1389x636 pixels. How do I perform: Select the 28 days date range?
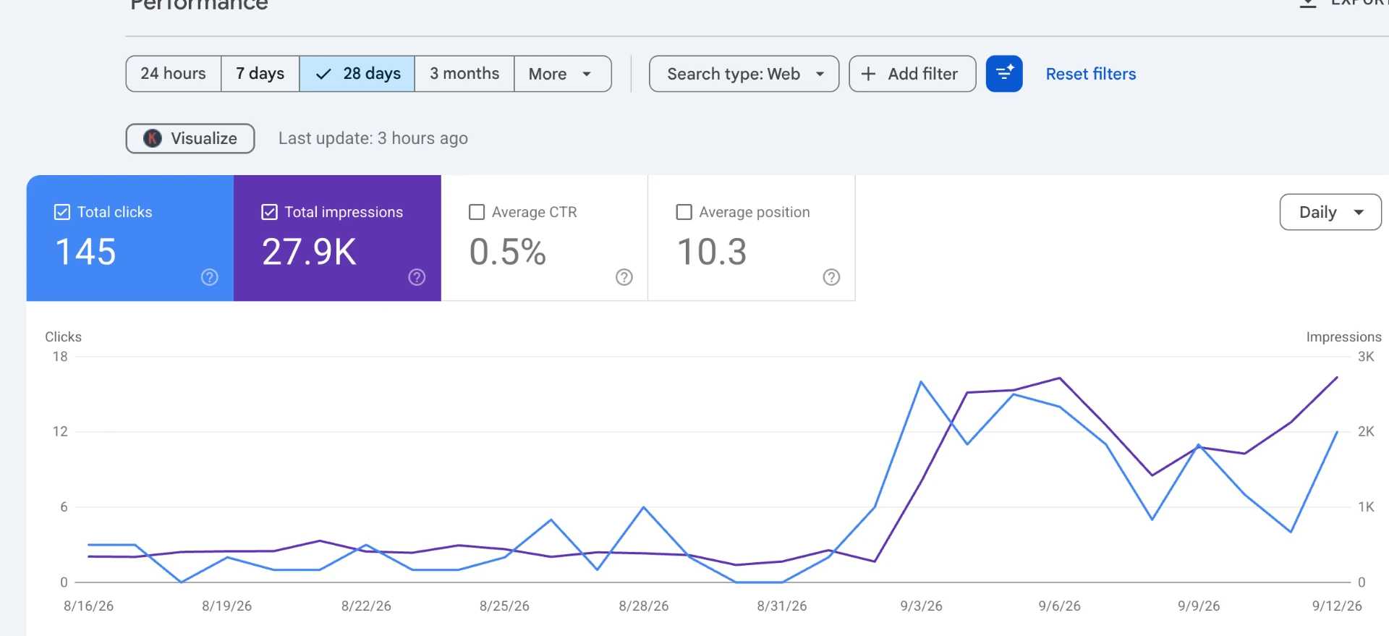click(357, 74)
